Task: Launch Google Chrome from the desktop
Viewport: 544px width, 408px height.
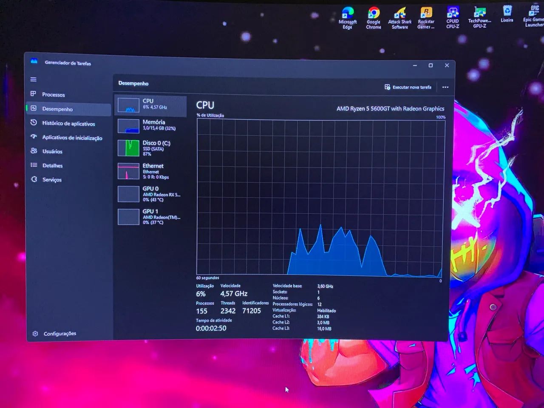Action: coord(374,18)
